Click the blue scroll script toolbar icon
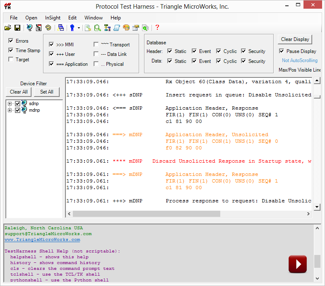 [x=117, y=28]
